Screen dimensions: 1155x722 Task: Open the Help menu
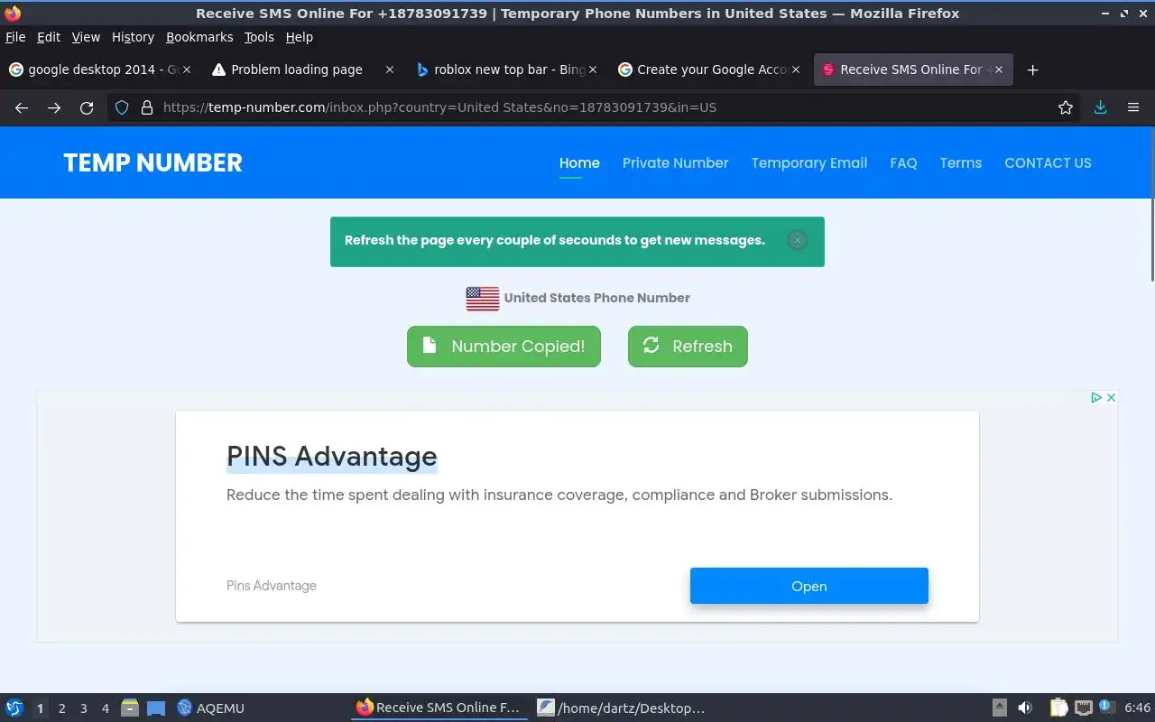tap(300, 37)
